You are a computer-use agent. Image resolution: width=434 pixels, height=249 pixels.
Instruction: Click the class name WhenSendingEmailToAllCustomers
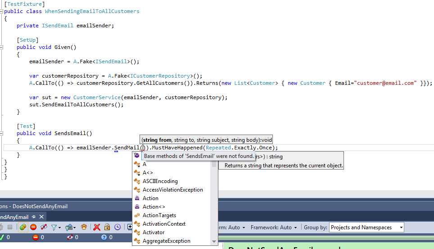92,11
